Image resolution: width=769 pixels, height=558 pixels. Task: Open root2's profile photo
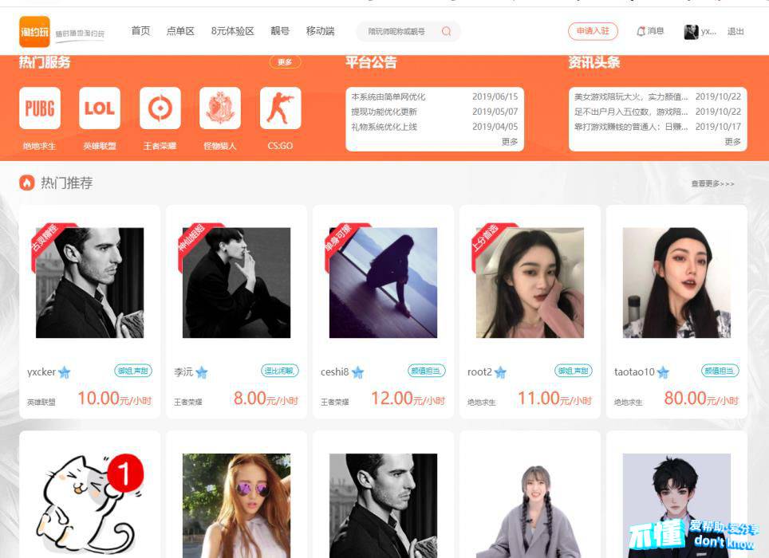click(530, 283)
